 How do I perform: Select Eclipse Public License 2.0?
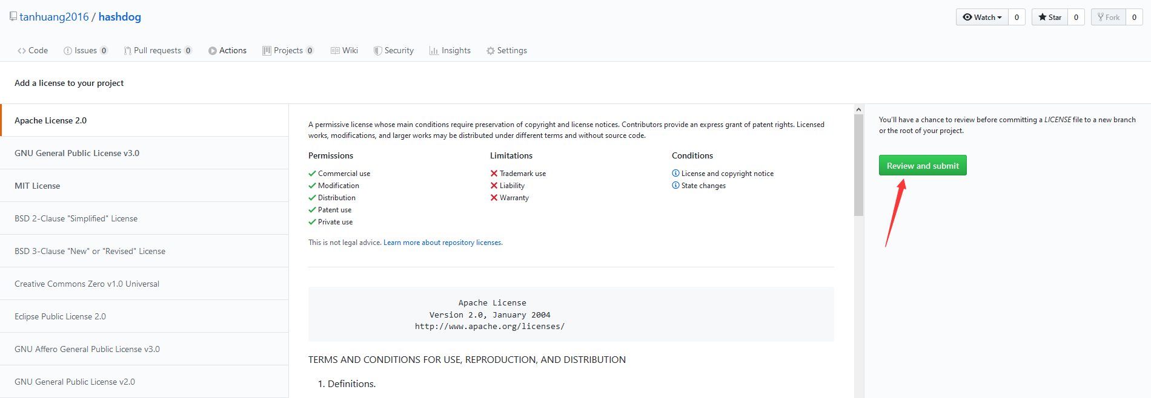click(x=144, y=316)
